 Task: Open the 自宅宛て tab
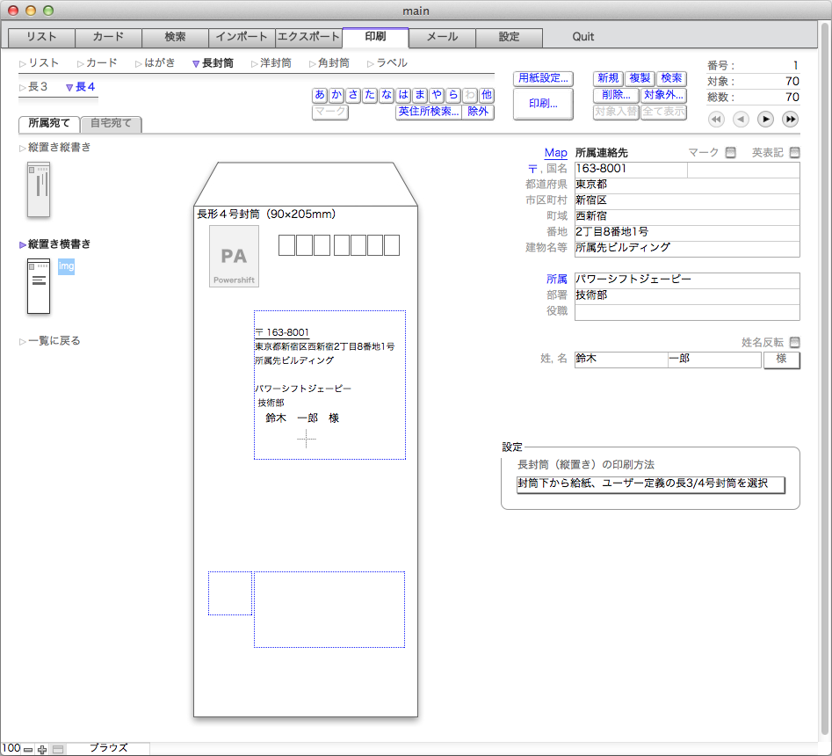112,124
